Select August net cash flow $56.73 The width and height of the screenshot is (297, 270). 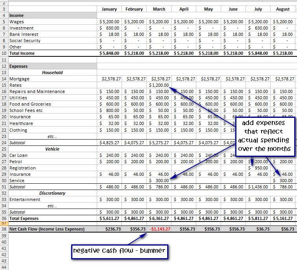(x=283, y=229)
